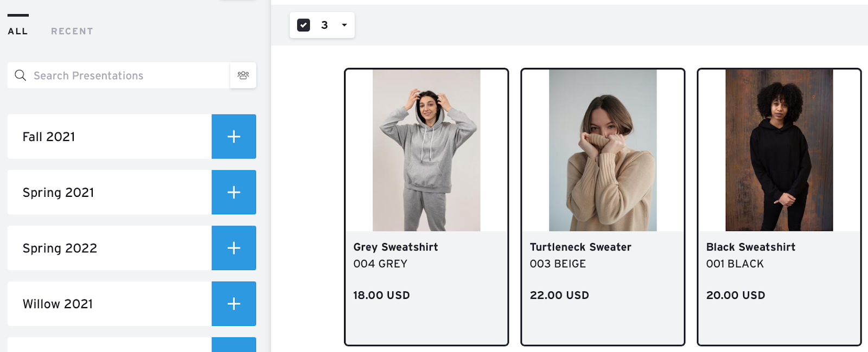Click the Turtleneck Sweater product title

[x=580, y=247]
